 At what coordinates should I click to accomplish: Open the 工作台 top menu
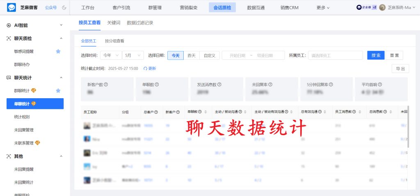pos(88,8)
